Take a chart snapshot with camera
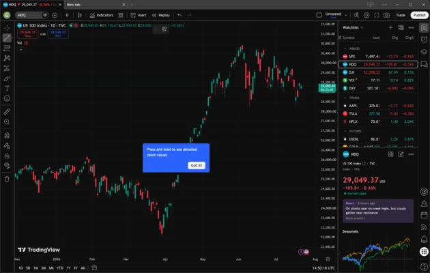 (386, 15)
